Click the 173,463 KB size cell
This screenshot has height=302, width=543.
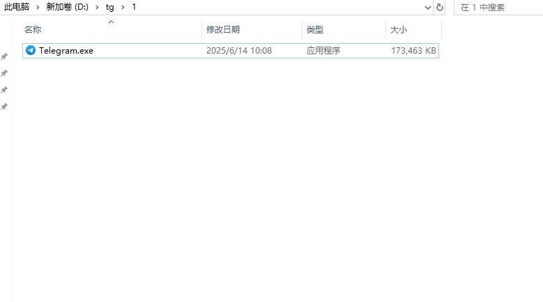(x=413, y=51)
